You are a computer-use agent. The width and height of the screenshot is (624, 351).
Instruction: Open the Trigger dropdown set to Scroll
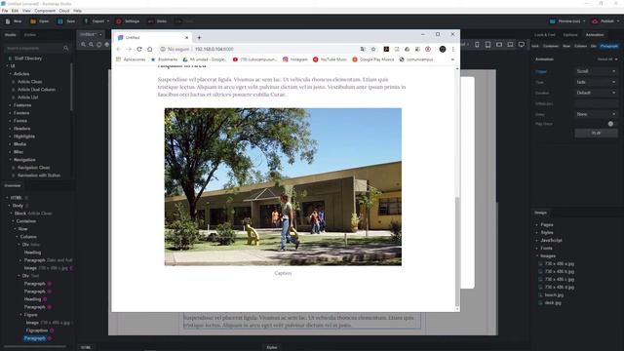tap(596, 71)
